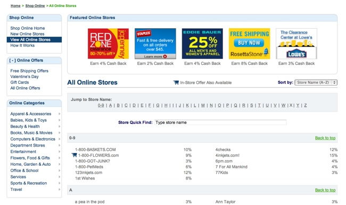Open 1-800-FLOWERS.com store
The image size is (346, 205).
98,155
